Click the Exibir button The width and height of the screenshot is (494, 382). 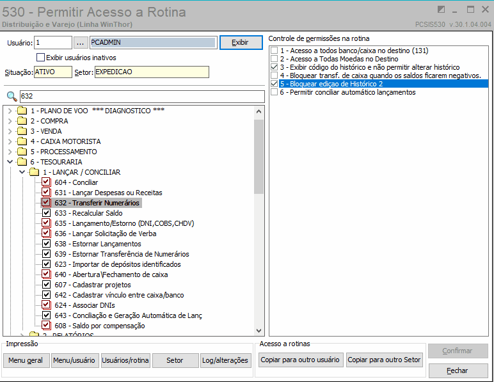click(241, 42)
